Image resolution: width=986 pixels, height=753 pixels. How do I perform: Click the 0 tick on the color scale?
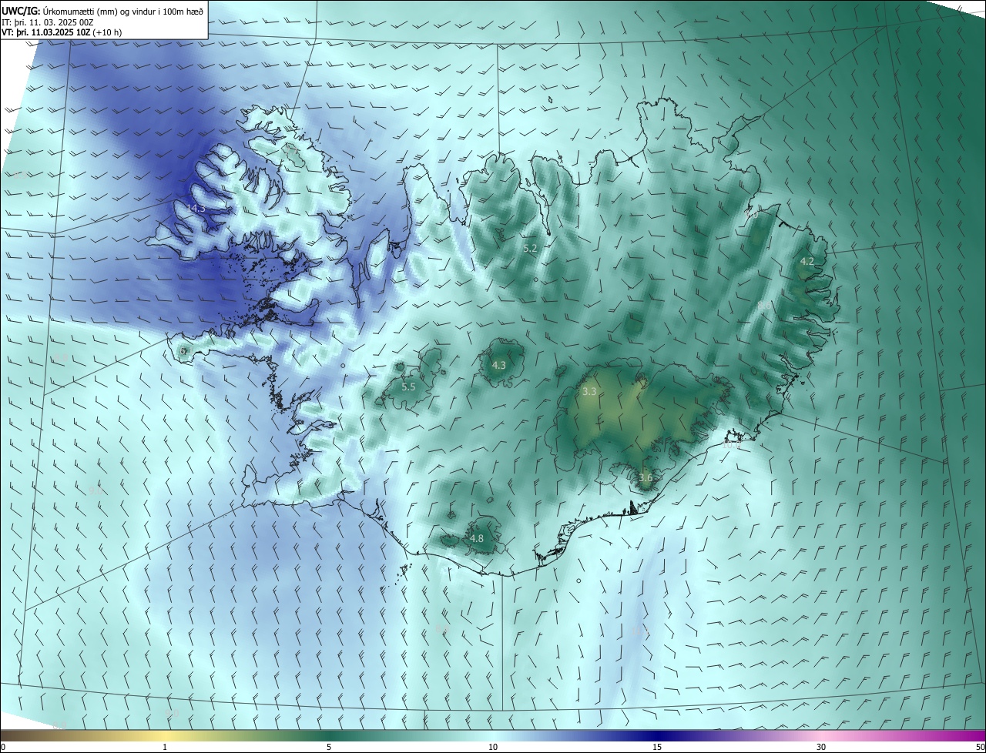point(3,747)
